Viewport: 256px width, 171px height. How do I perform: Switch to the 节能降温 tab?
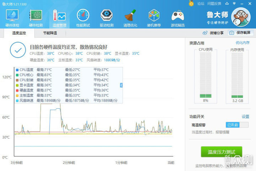[x=50, y=33]
